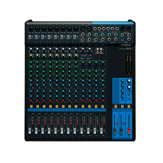The width and height of the screenshot is (163, 163).
Task: Select the first AUX SEND output jack
Action: click(x=95, y=29)
